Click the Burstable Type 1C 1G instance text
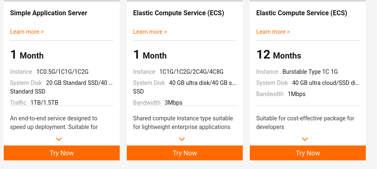The width and height of the screenshot is (377, 169). click(310, 72)
